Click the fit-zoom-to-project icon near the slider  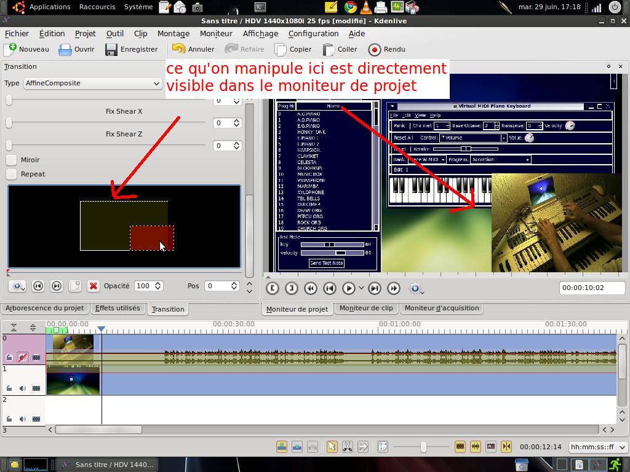[x=381, y=447]
